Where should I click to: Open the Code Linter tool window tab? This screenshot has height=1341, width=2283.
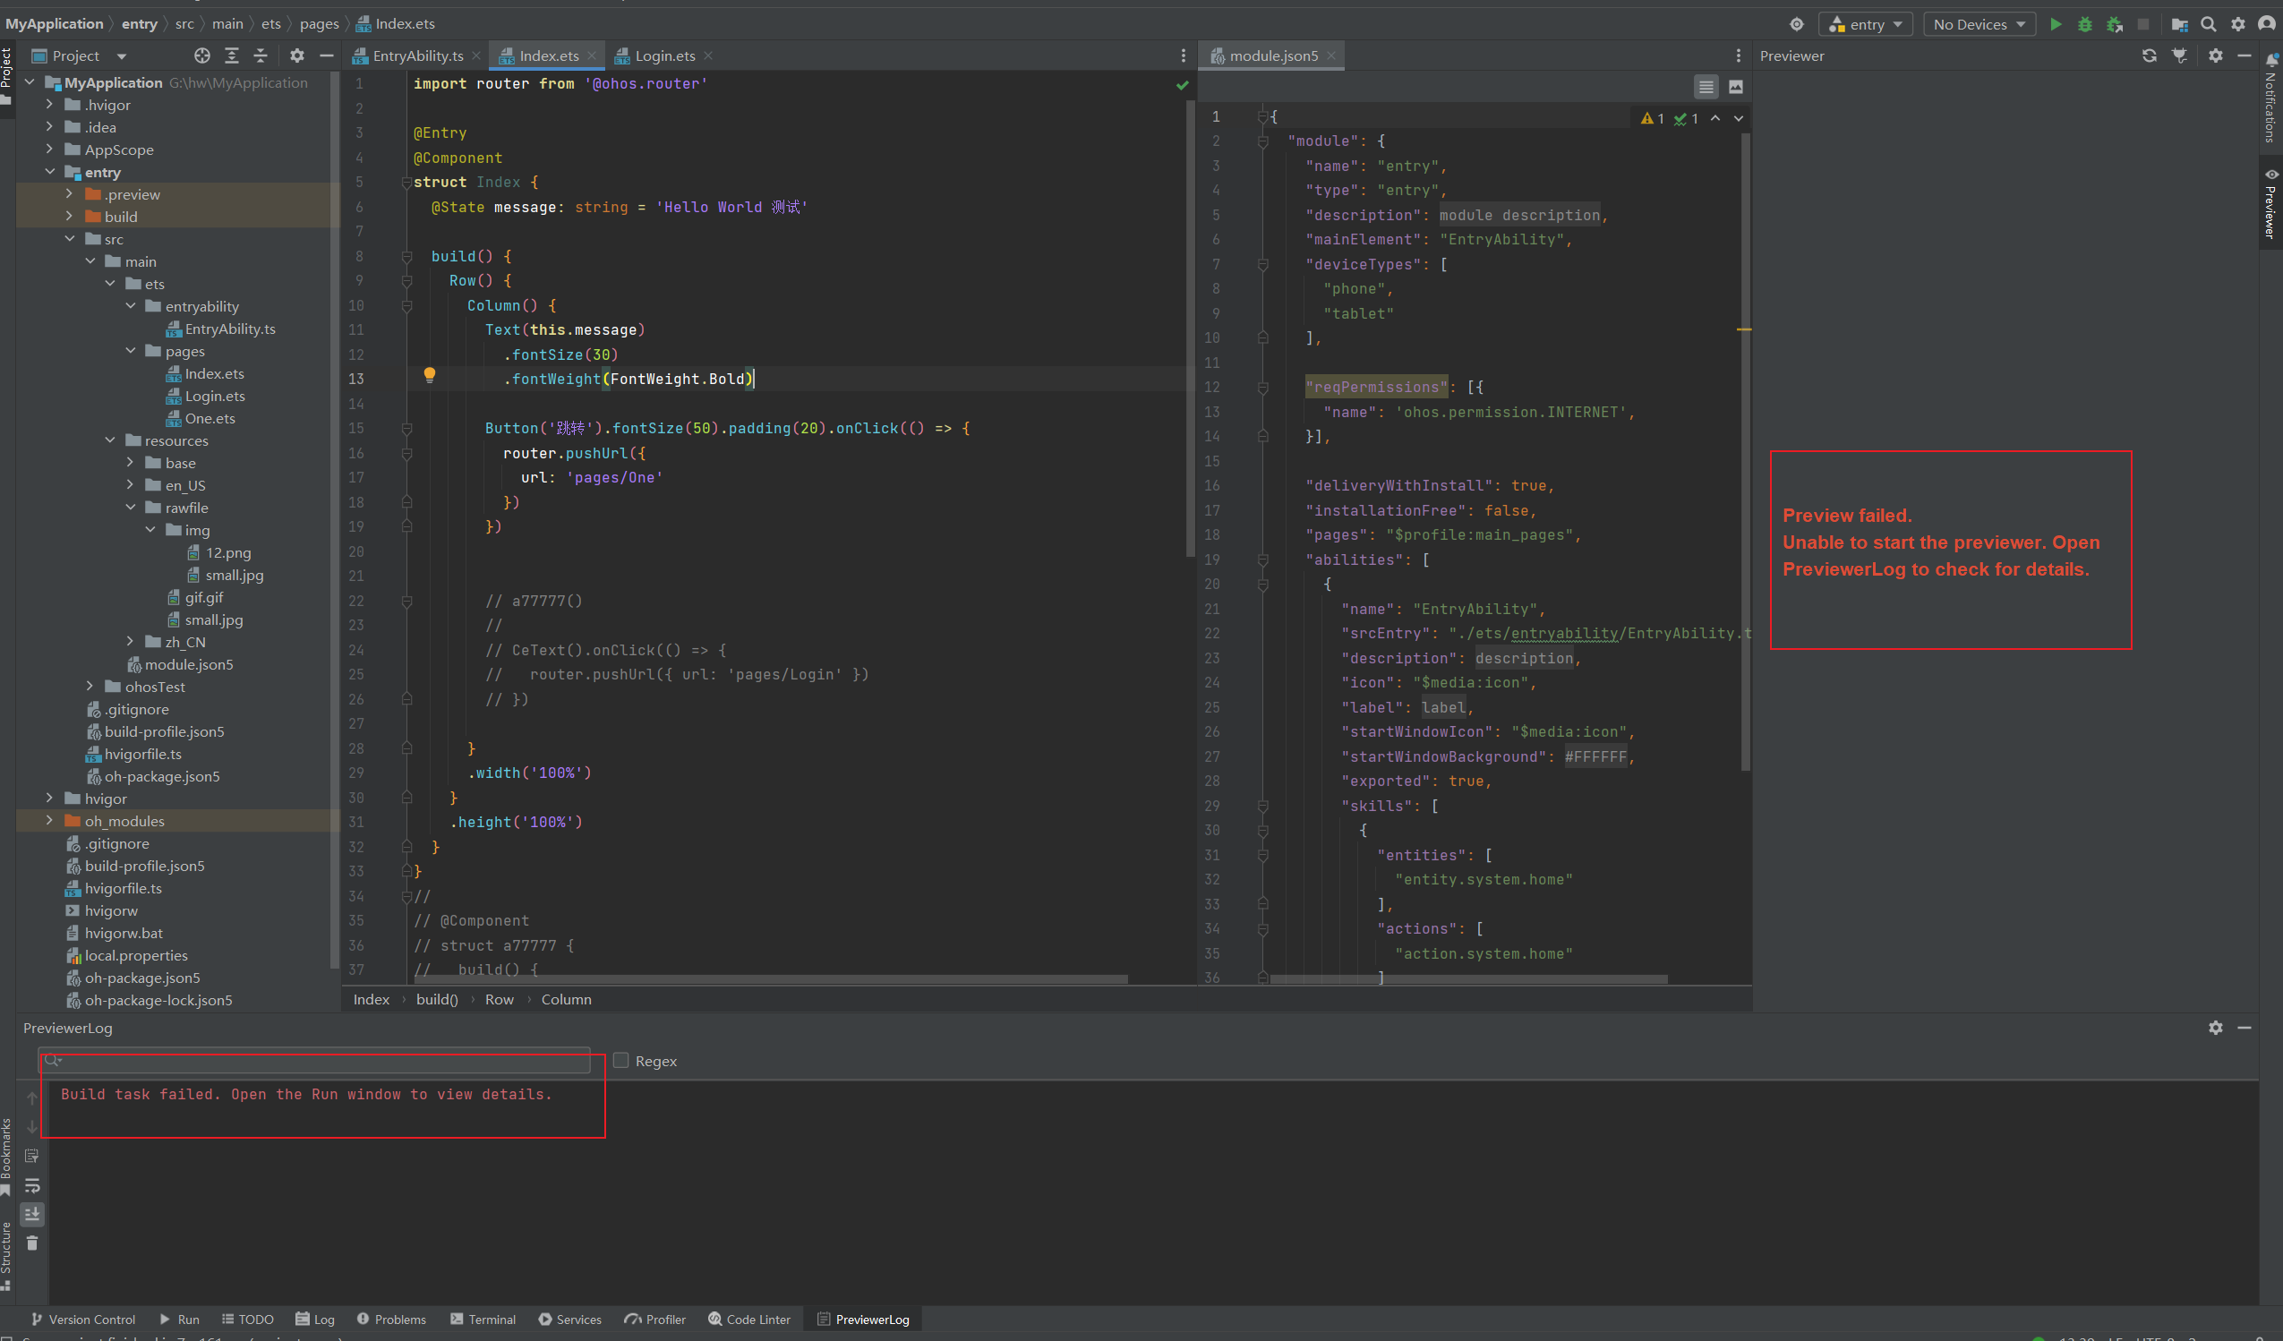[x=749, y=1320]
